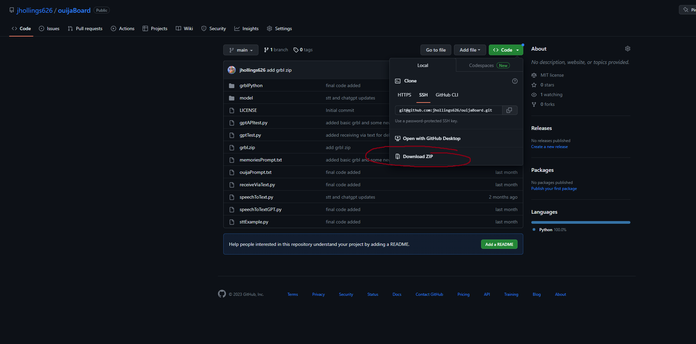The image size is (696, 344).
Task: Open gptAPItest.py file
Action: 253,123
